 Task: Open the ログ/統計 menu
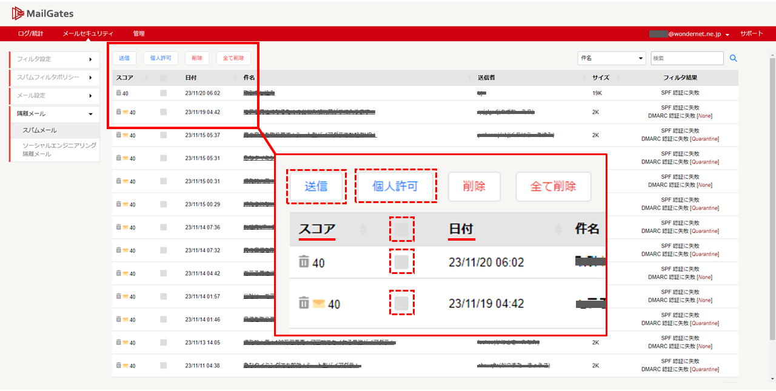point(30,34)
